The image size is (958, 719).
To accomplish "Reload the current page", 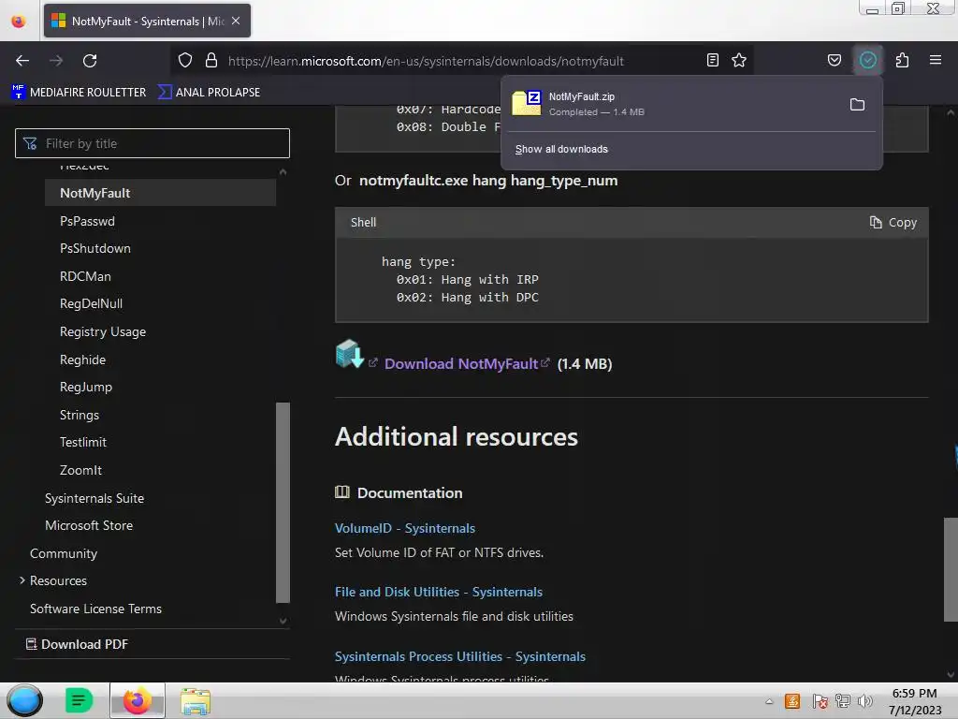I will tap(90, 61).
